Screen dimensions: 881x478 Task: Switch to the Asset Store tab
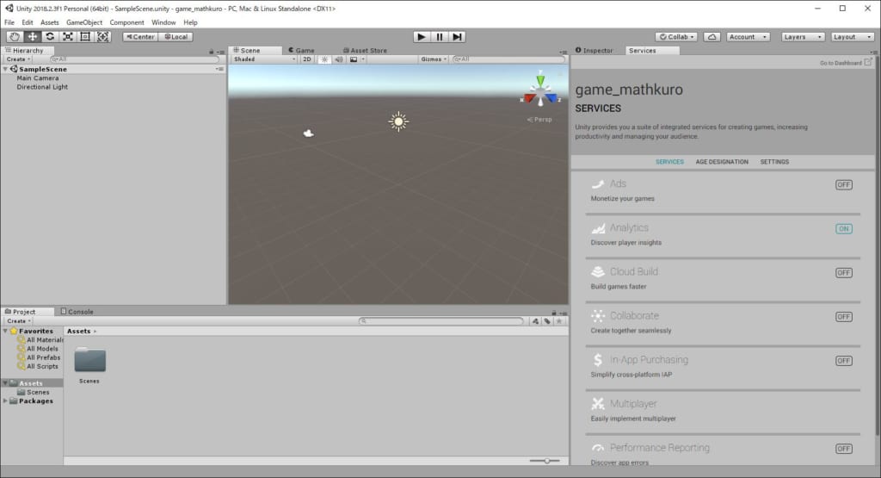[x=365, y=50]
